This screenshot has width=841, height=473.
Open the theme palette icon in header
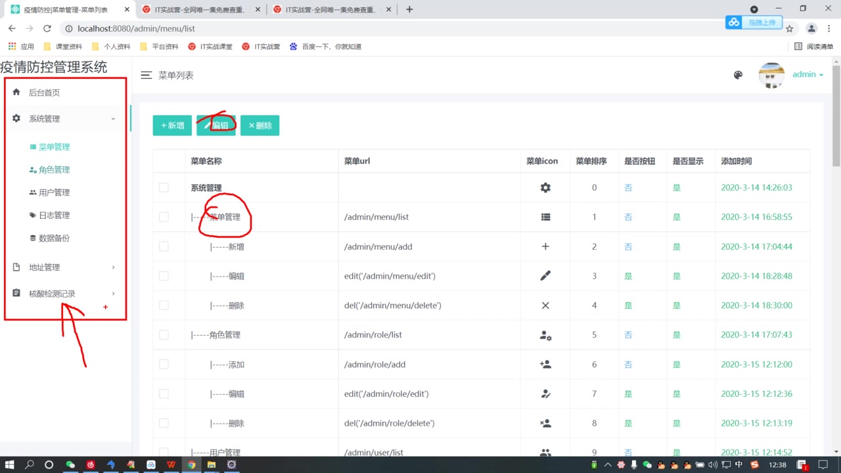pyautogui.click(x=738, y=75)
